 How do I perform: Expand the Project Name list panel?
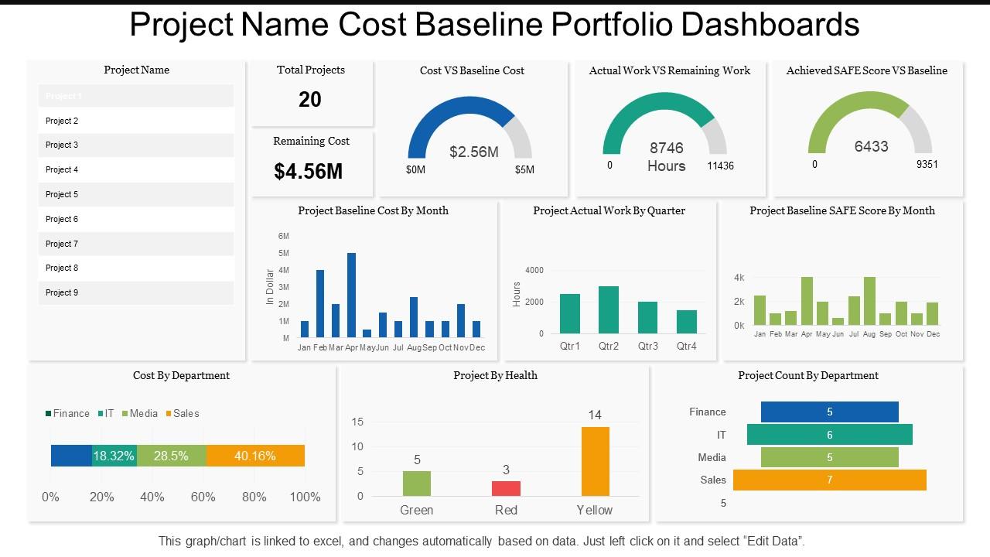(x=136, y=70)
